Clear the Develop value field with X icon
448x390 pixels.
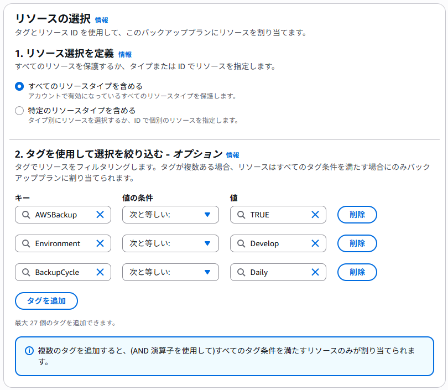315,243
